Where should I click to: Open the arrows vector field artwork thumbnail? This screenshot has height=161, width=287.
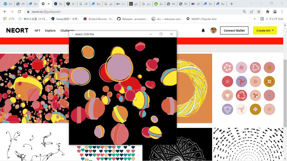(248, 144)
